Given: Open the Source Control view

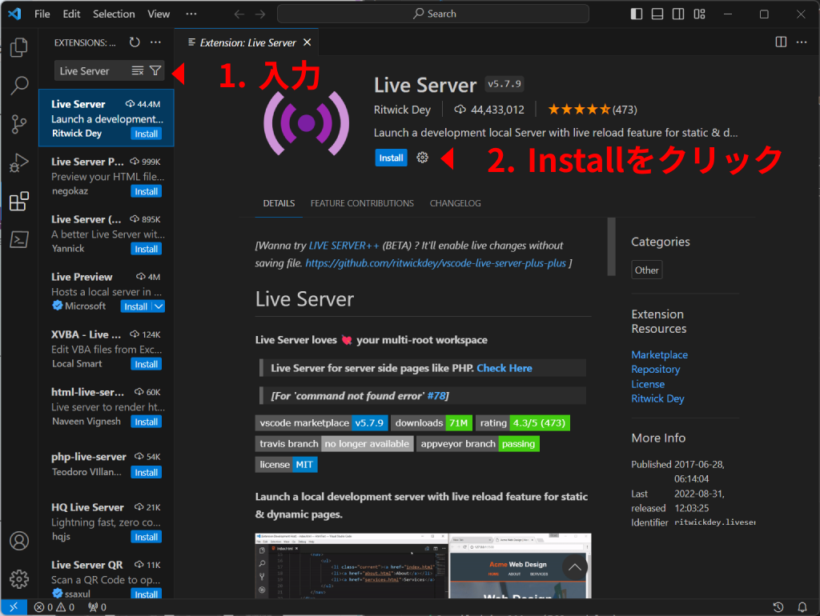Looking at the screenshot, I should click(x=19, y=124).
